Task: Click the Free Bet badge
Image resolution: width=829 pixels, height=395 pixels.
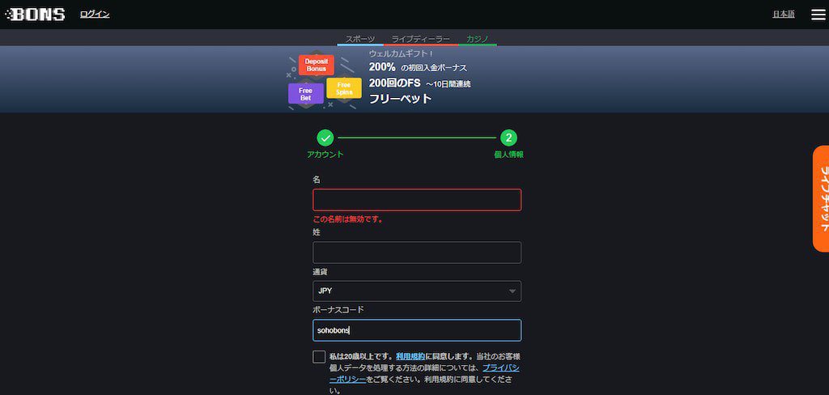Action: pos(305,94)
